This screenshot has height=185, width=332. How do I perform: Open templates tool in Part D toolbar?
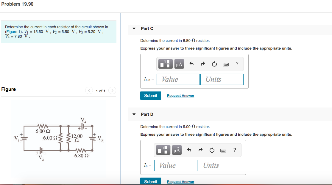(x=163, y=150)
